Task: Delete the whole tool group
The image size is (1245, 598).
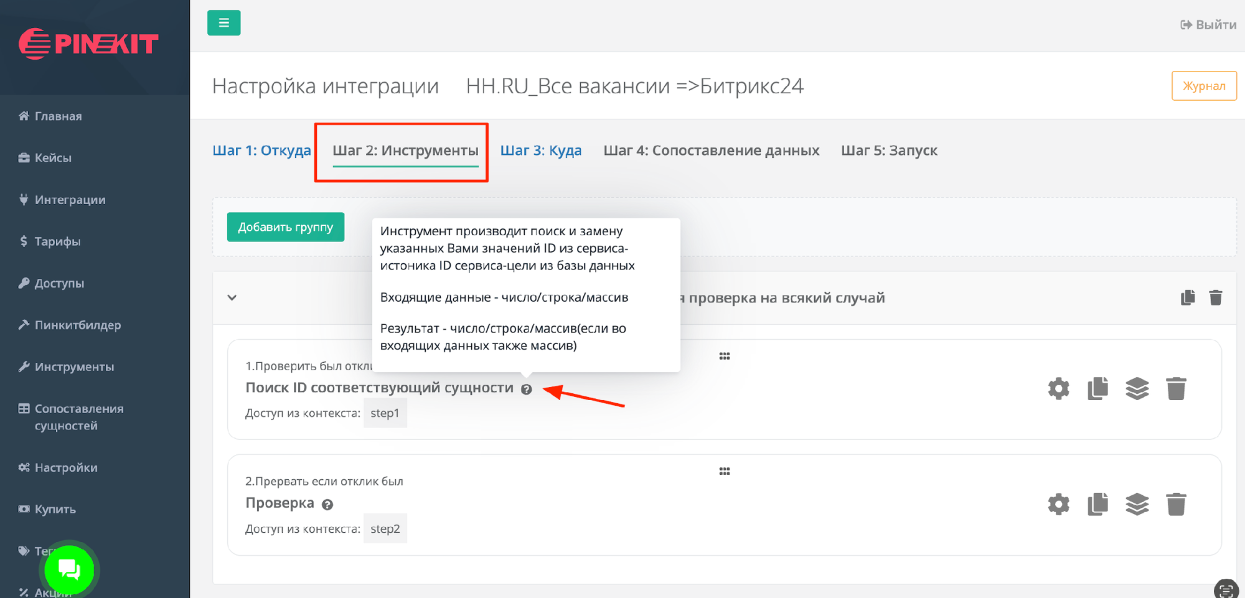Action: point(1215,297)
